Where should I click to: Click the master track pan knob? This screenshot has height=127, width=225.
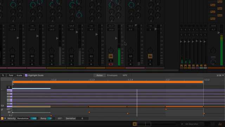click(x=213, y=50)
